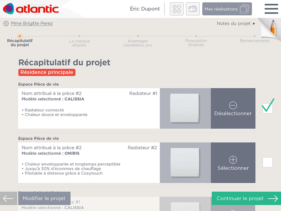
Task: Click the Résidence principale tag
Action: point(47,72)
